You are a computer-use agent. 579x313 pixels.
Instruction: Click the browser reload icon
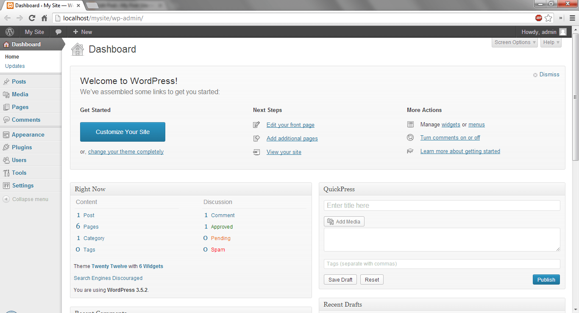click(32, 18)
